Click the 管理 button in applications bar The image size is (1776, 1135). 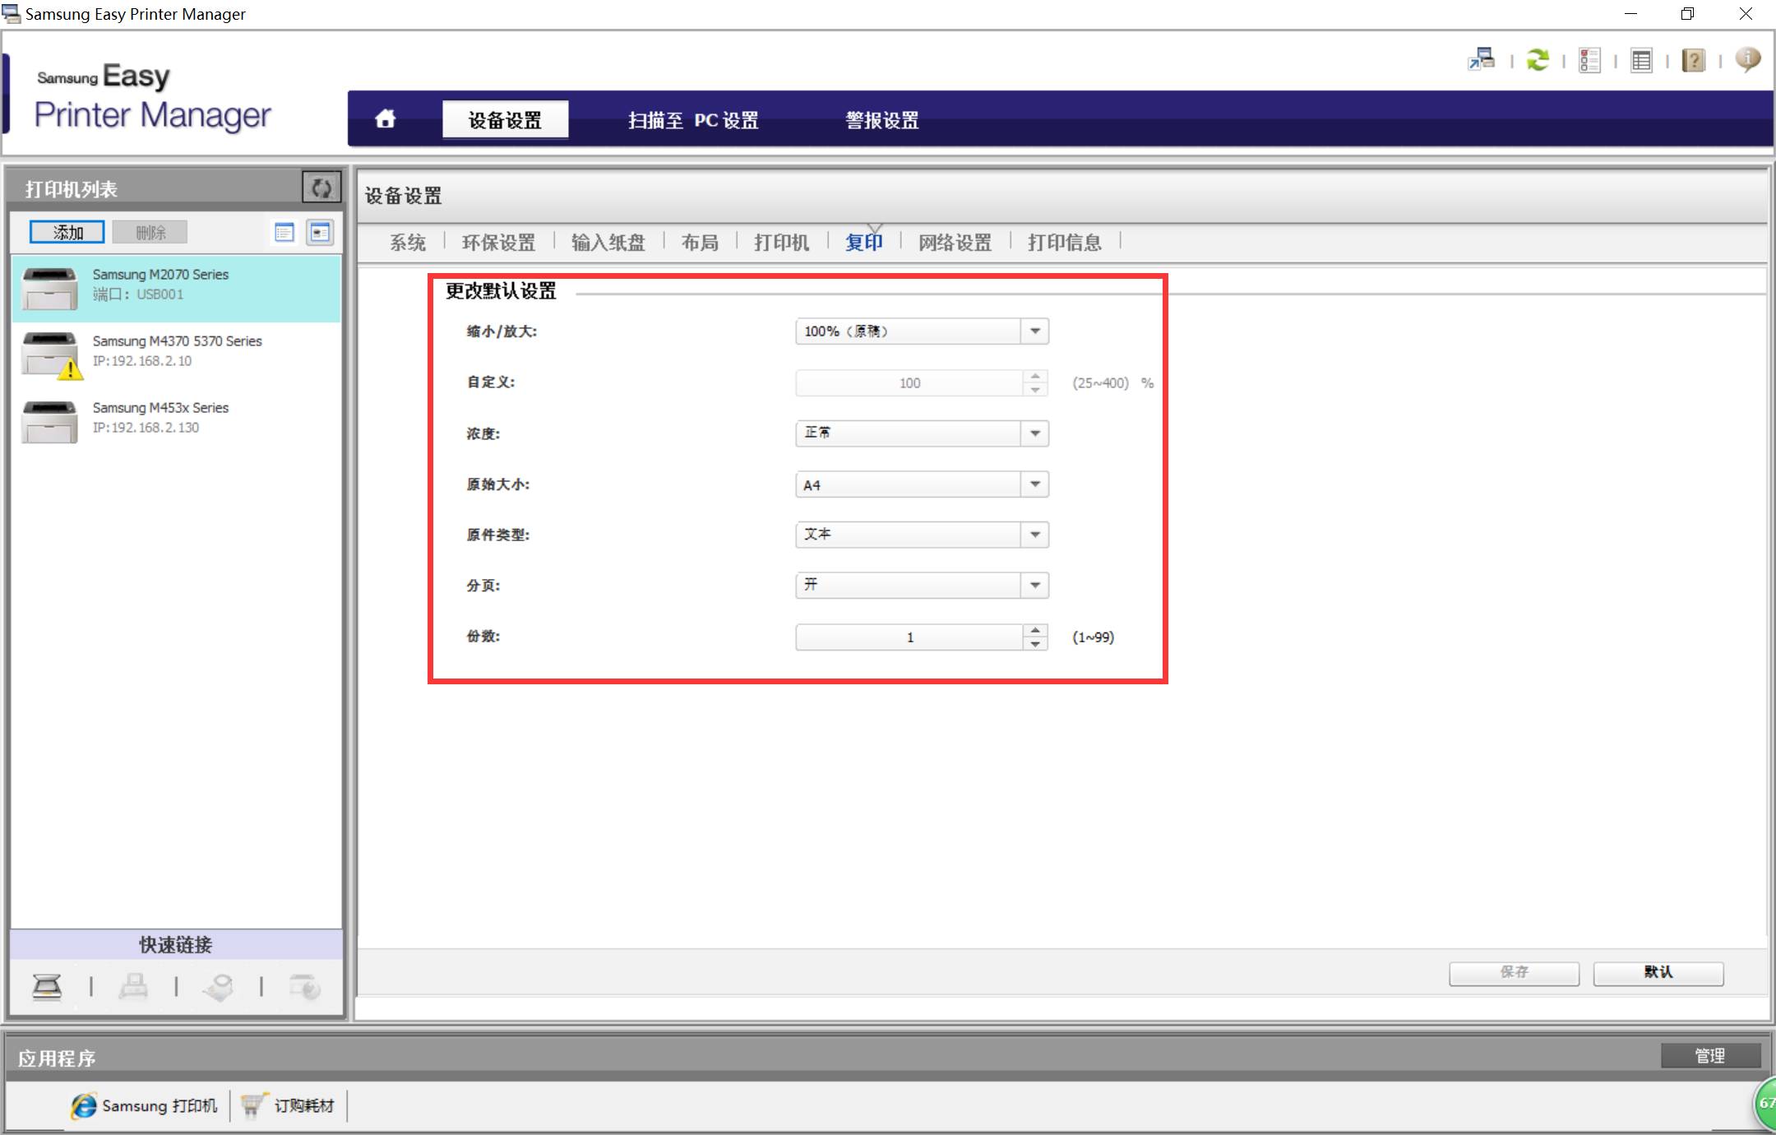[1710, 1056]
